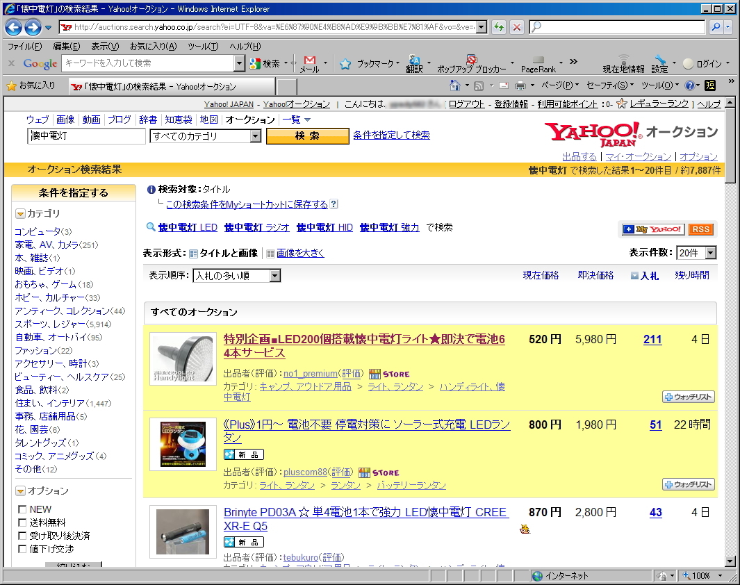740x585 pixels.
Task: Open the 表示件数 20件 dropdown
Action: coord(697,253)
